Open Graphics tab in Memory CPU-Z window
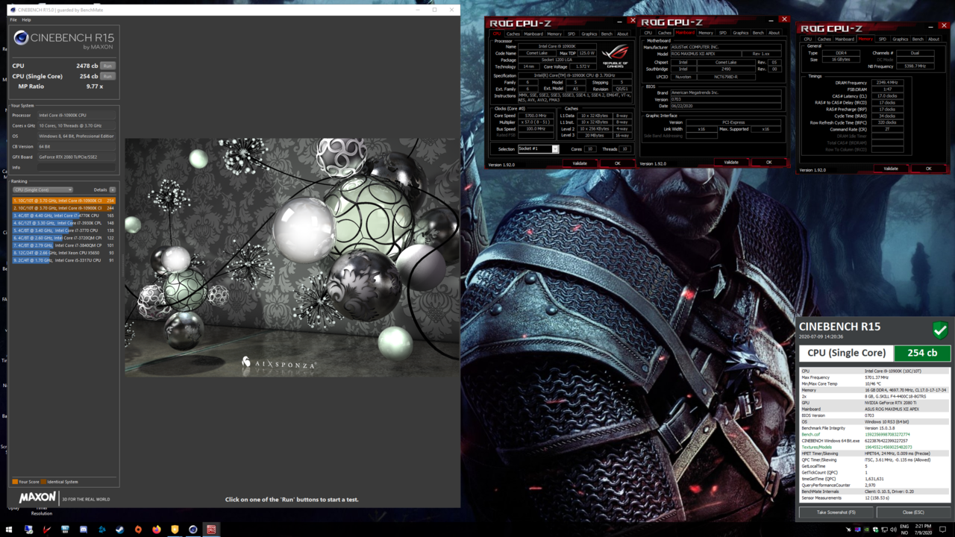The height and width of the screenshot is (537, 955). pos(901,39)
